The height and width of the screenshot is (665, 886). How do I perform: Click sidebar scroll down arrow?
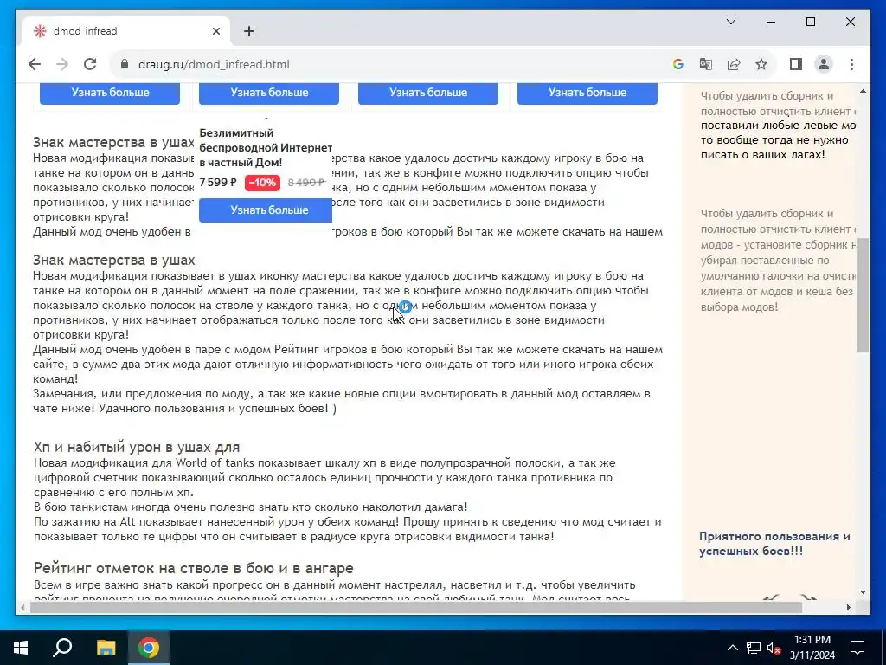863,592
